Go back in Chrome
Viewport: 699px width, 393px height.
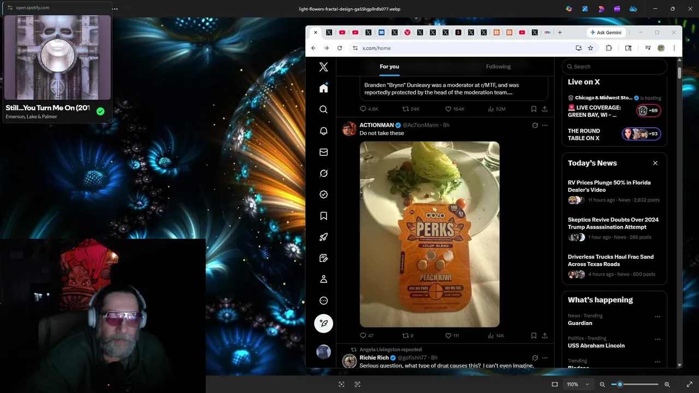tap(313, 48)
